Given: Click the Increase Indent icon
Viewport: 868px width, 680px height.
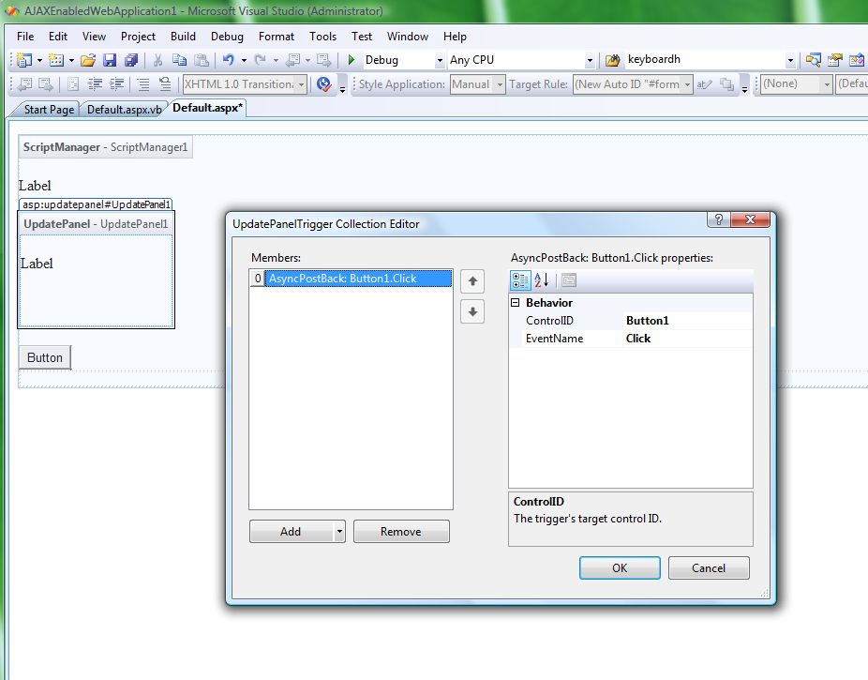Looking at the screenshot, I should pyautogui.click(x=117, y=84).
